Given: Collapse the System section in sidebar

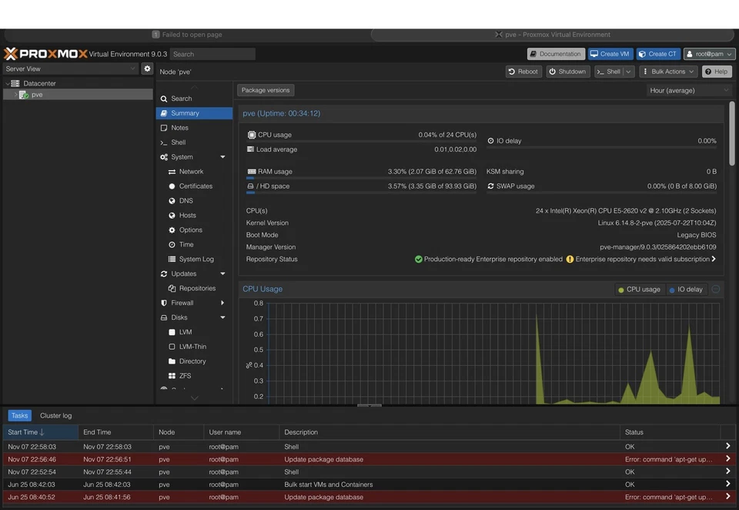Looking at the screenshot, I should tap(222, 157).
